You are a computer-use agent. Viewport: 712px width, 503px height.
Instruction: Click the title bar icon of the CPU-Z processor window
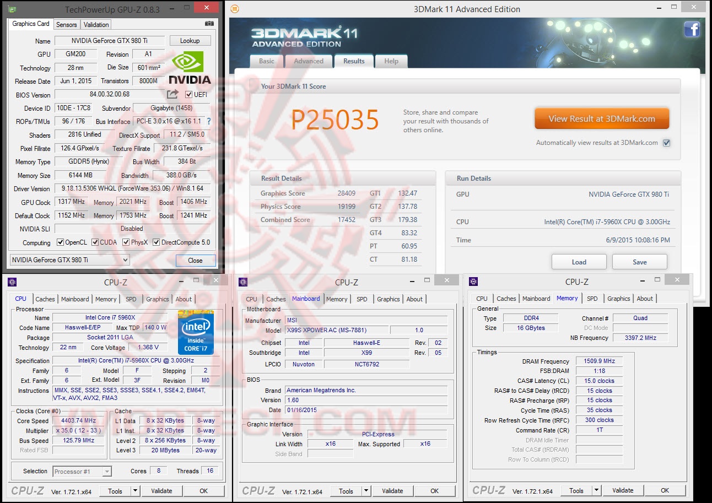(12, 282)
